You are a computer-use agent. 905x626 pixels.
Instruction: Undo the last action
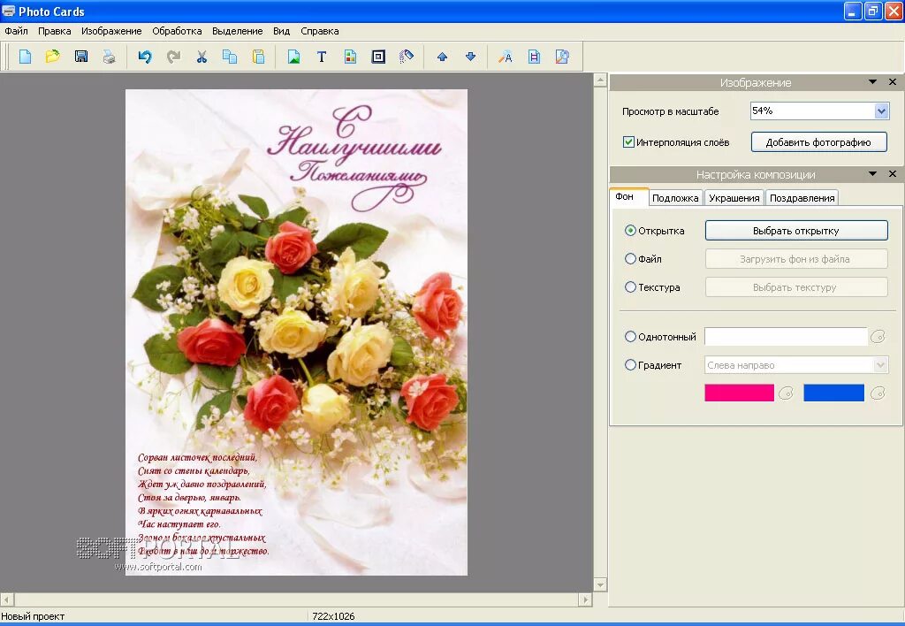point(145,57)
